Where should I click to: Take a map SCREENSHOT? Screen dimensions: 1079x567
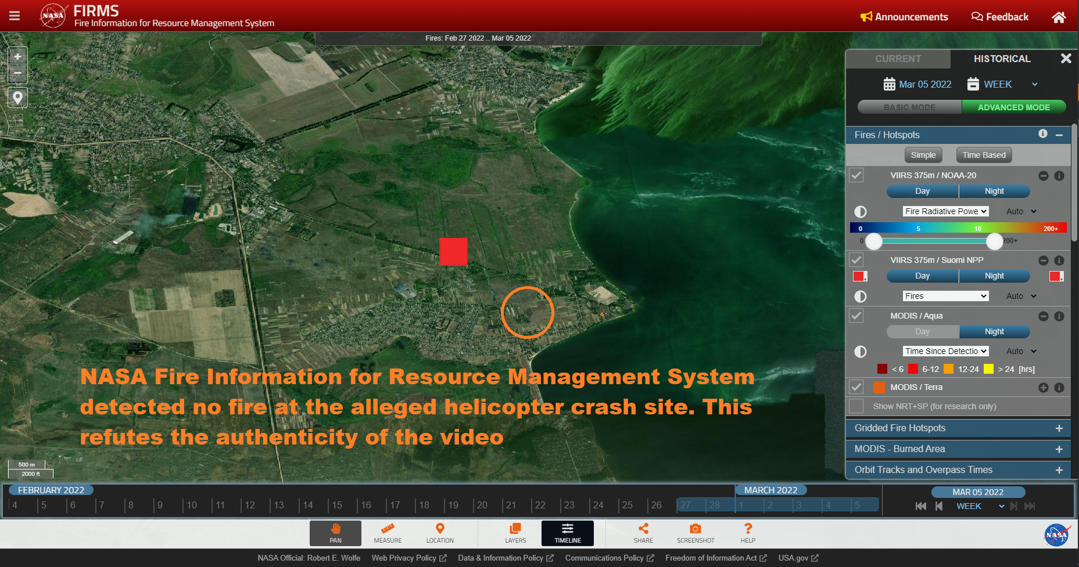[x=696, y=533]
